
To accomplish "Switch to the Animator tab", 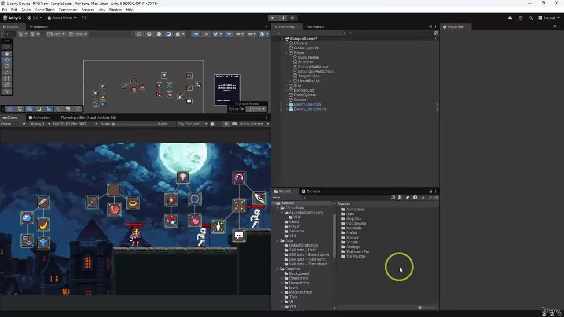I will coord(38,27).
